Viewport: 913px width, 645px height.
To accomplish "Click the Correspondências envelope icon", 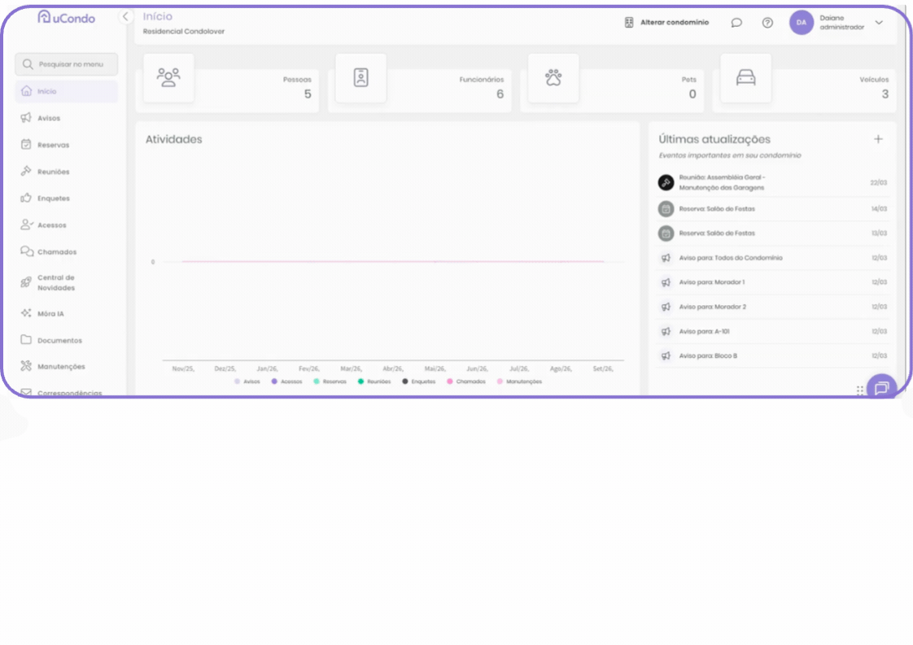I will tap(26, 392).
